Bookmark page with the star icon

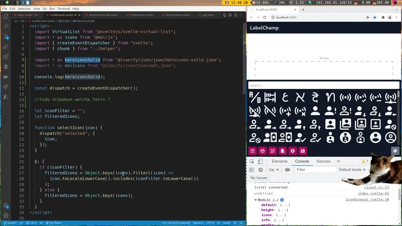click(375, 17)
